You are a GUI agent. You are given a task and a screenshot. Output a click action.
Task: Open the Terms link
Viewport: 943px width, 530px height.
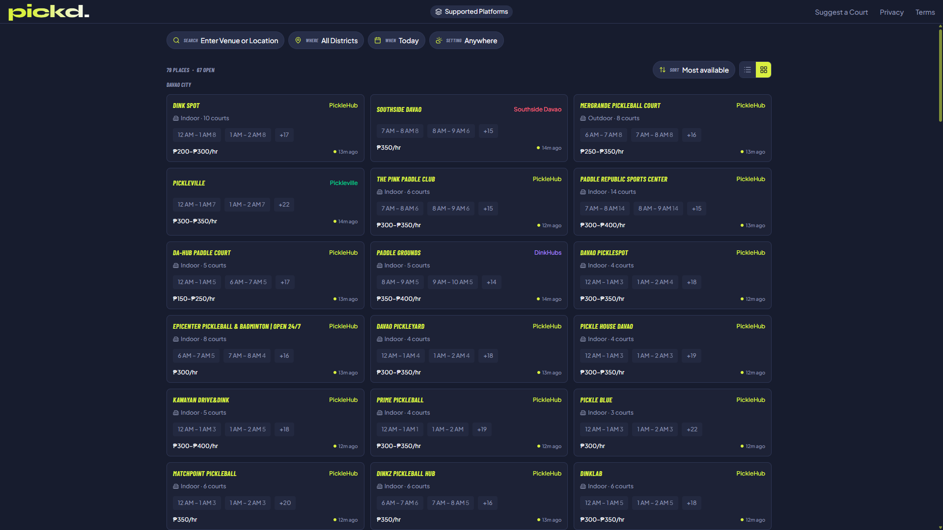click(925, 12)
